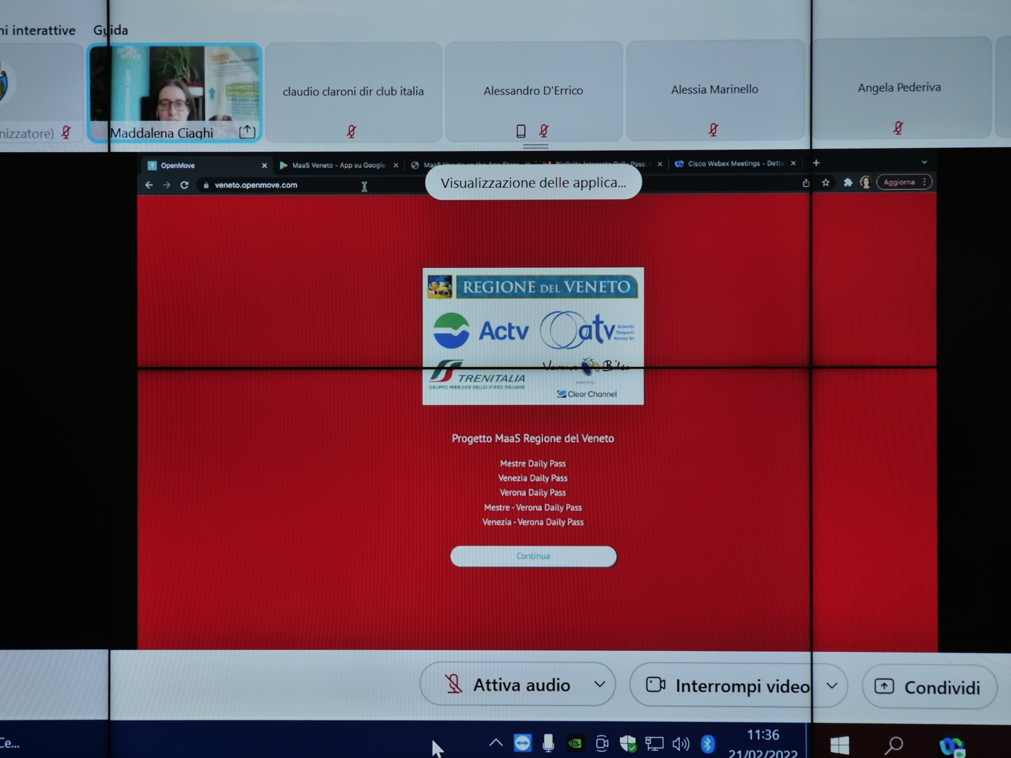Click the browser share page icon

[806, 183]
